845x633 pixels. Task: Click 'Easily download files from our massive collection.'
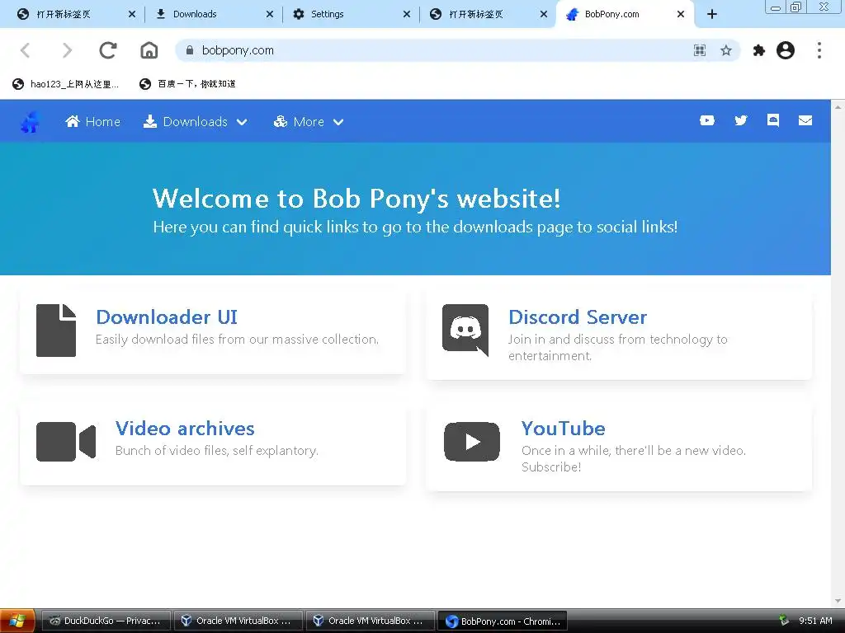[x=237, y=340]
